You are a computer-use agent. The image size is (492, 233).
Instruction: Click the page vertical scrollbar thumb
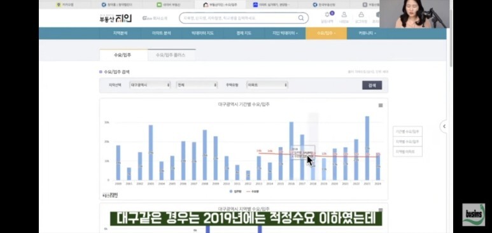(451, 38)
